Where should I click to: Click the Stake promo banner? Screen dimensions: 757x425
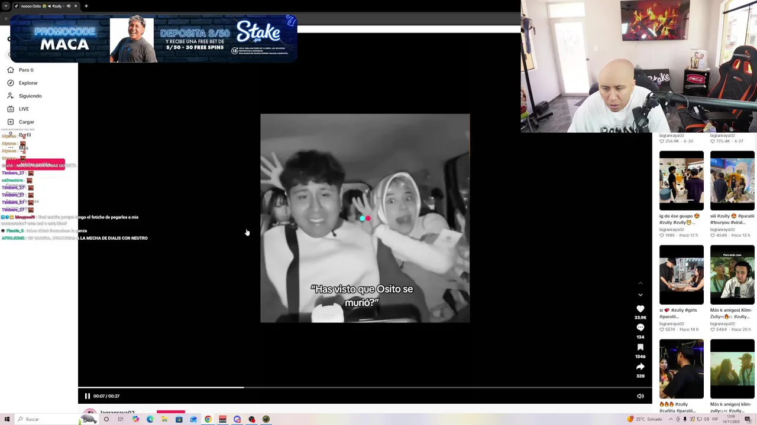coord(154,39)
